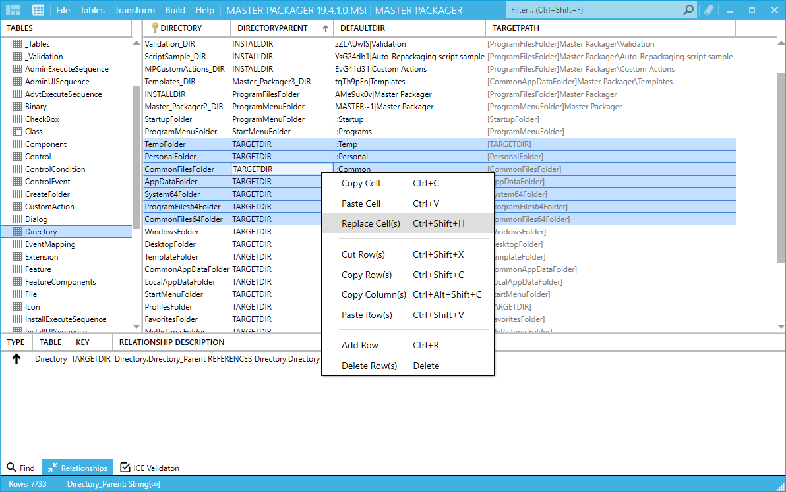Choose Replace Cell(s) from the context menu

[x=408, y=223]
